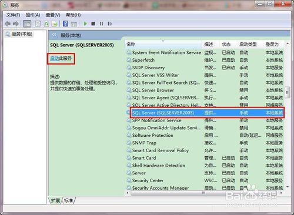Screen dimensions: 294x215
Task: Select the SSDP Discovery service
Action: (205, 68)
